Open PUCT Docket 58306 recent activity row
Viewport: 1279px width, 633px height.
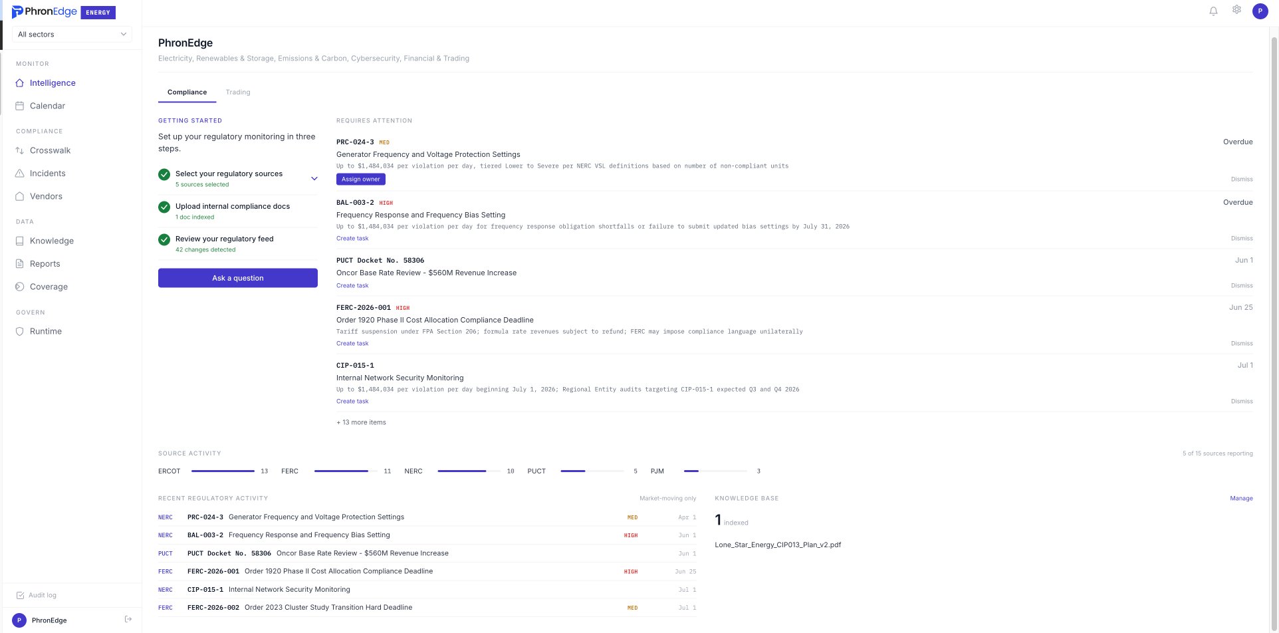click(x=427, y=553)
